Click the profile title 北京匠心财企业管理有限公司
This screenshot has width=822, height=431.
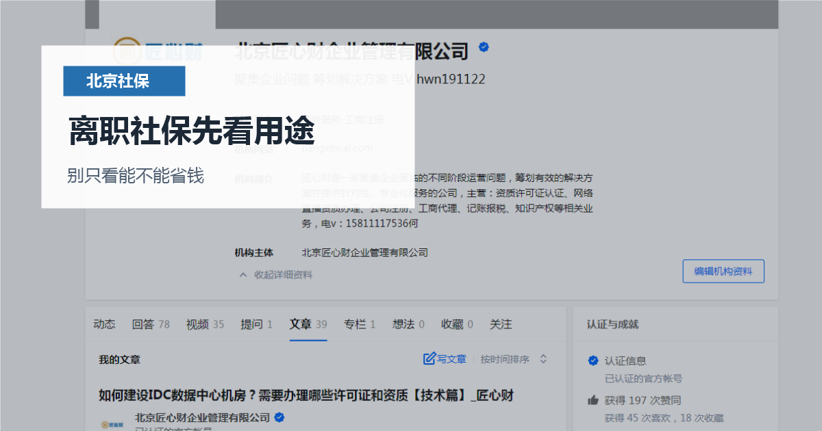point(352,51)
